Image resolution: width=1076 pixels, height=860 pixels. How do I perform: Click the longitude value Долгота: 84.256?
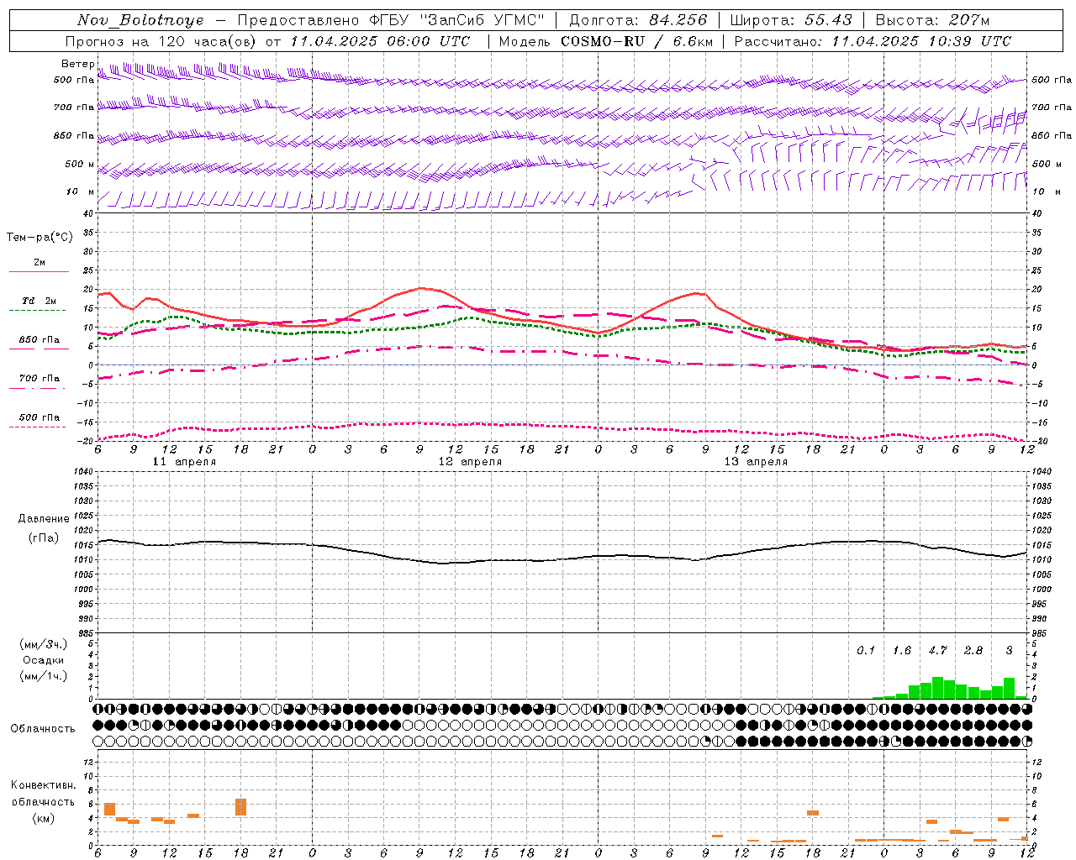pyautogui.click(x=638, y=20)
